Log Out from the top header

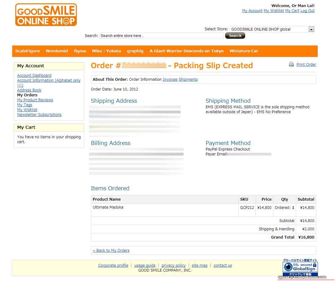click(x=307, y=11)
